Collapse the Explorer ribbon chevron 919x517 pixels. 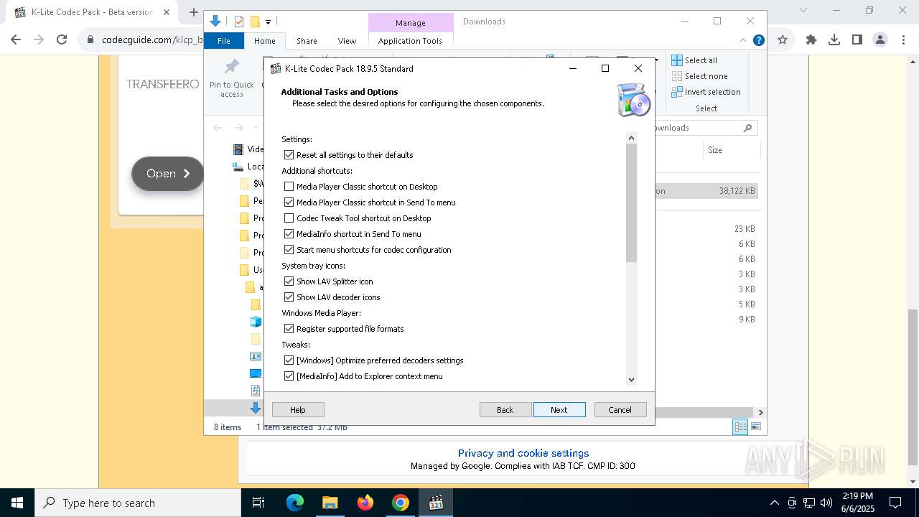pos(743,41)
